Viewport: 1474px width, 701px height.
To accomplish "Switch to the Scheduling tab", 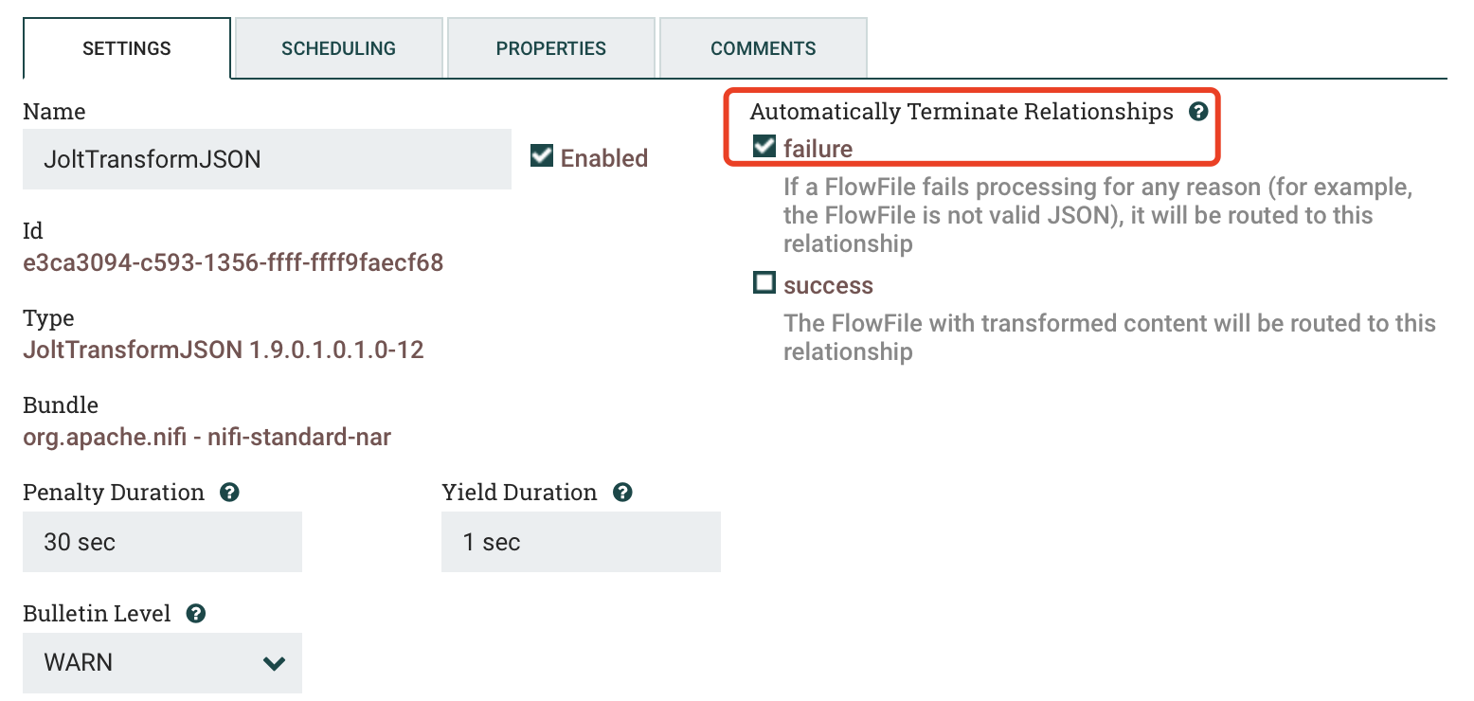I will tap(339, 48).
